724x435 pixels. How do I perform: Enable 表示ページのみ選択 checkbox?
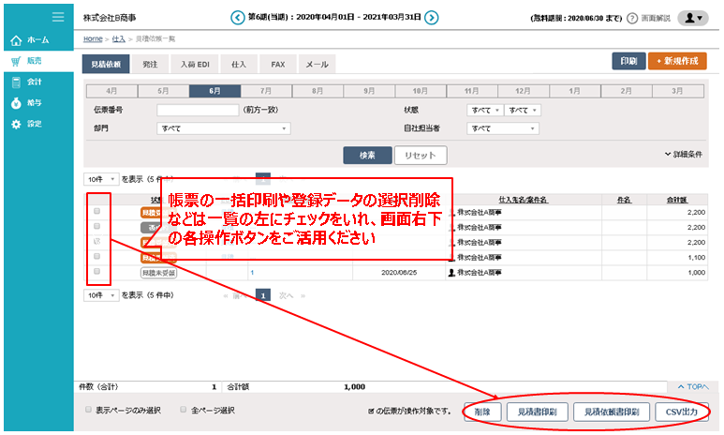point(89,410)
